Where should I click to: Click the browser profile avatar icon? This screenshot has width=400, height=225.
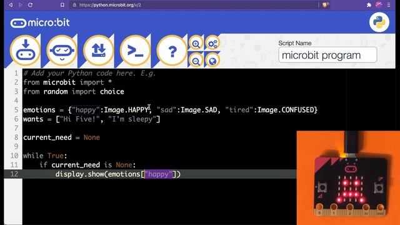click(379, 5)
